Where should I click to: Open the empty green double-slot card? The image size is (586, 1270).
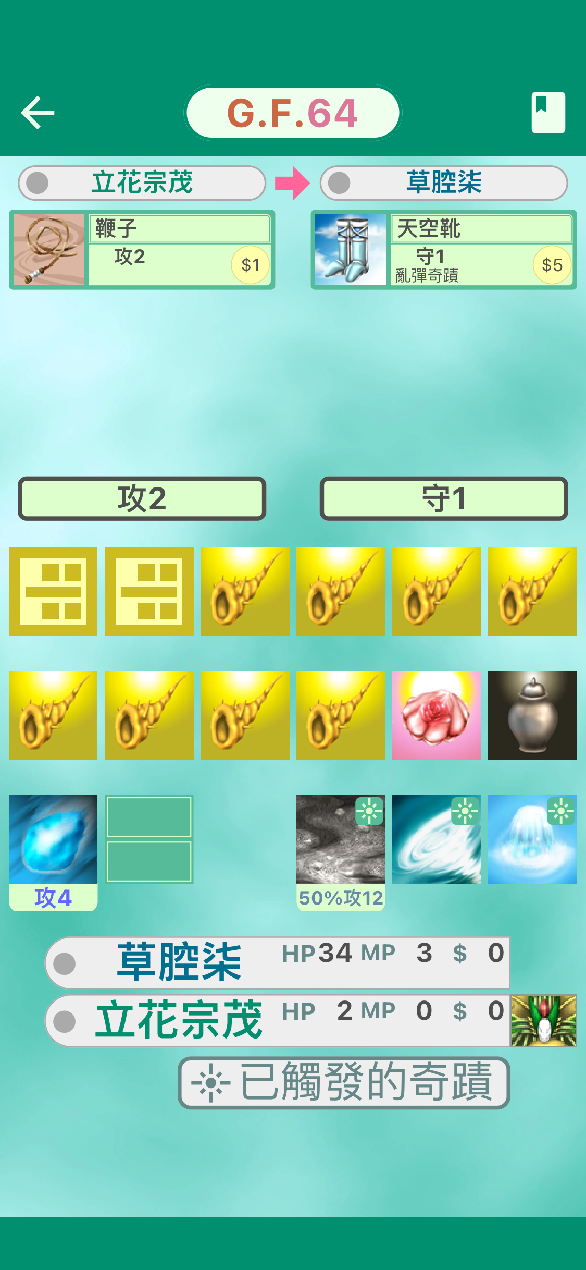click(149, 839)
